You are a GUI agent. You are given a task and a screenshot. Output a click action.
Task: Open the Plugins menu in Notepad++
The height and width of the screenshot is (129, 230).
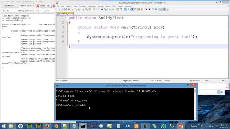tap(120, 6)
